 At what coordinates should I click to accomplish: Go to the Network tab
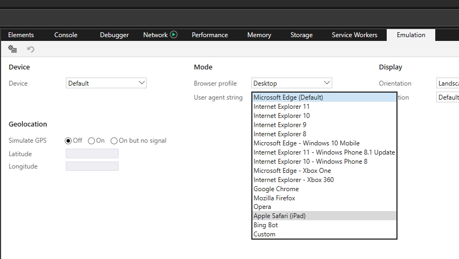155,35
